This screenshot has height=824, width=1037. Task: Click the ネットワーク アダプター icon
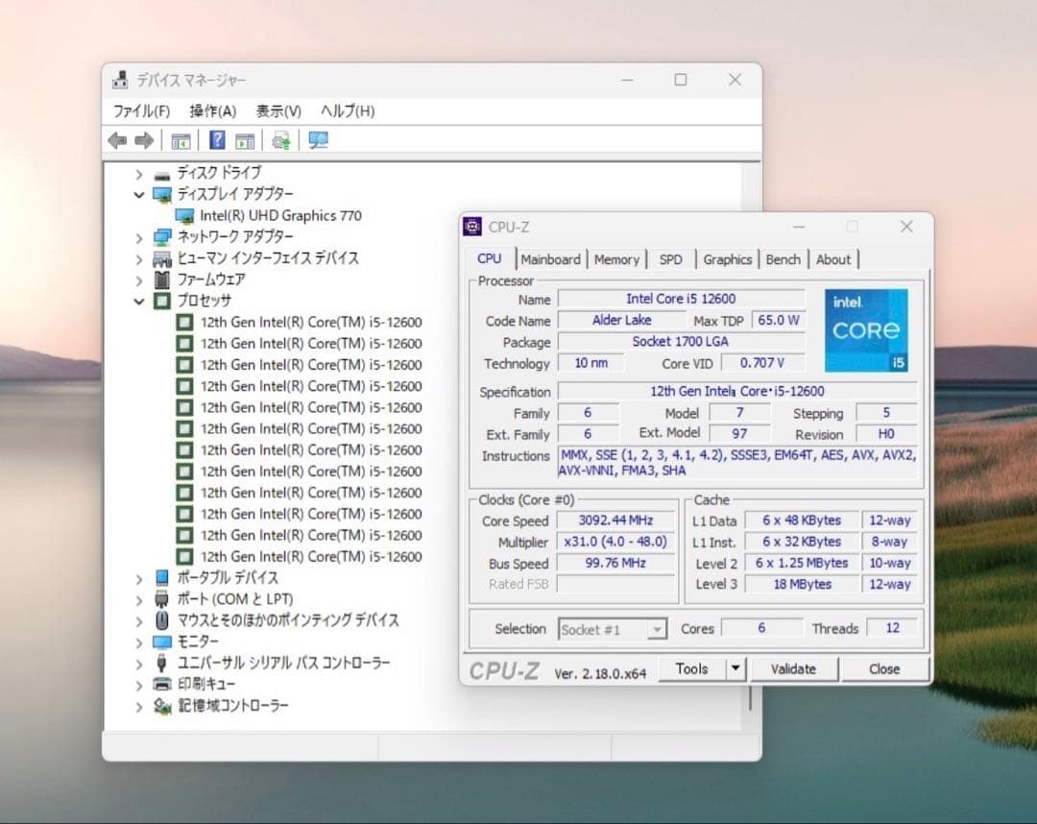(162, 237)
